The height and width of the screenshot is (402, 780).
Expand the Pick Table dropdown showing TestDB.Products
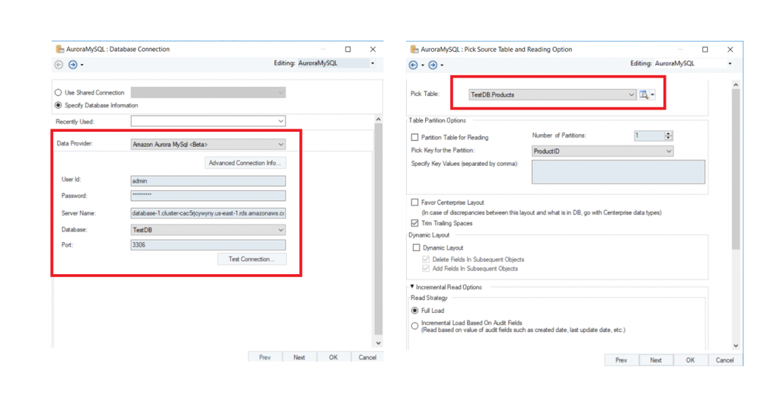631,95
